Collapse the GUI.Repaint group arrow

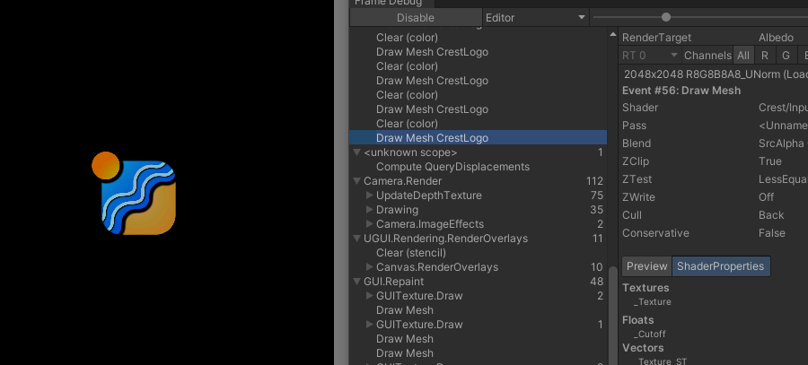coord(356,282)
